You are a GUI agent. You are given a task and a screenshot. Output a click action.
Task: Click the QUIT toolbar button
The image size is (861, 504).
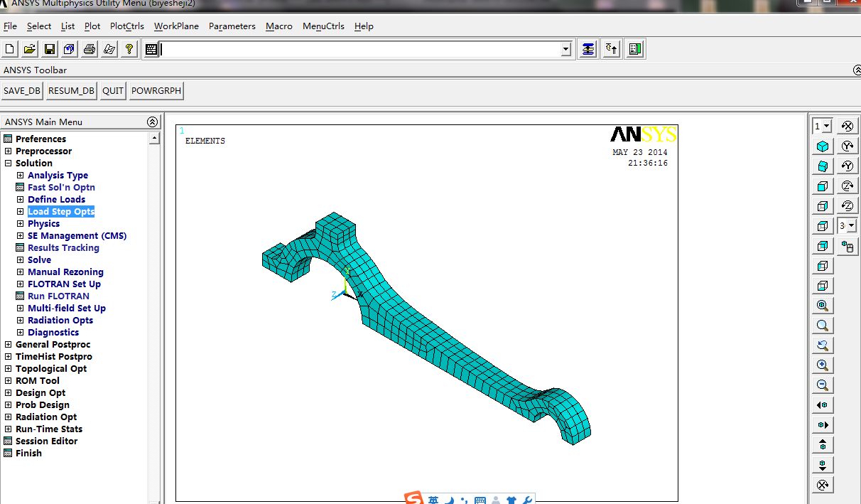[112, 91]
